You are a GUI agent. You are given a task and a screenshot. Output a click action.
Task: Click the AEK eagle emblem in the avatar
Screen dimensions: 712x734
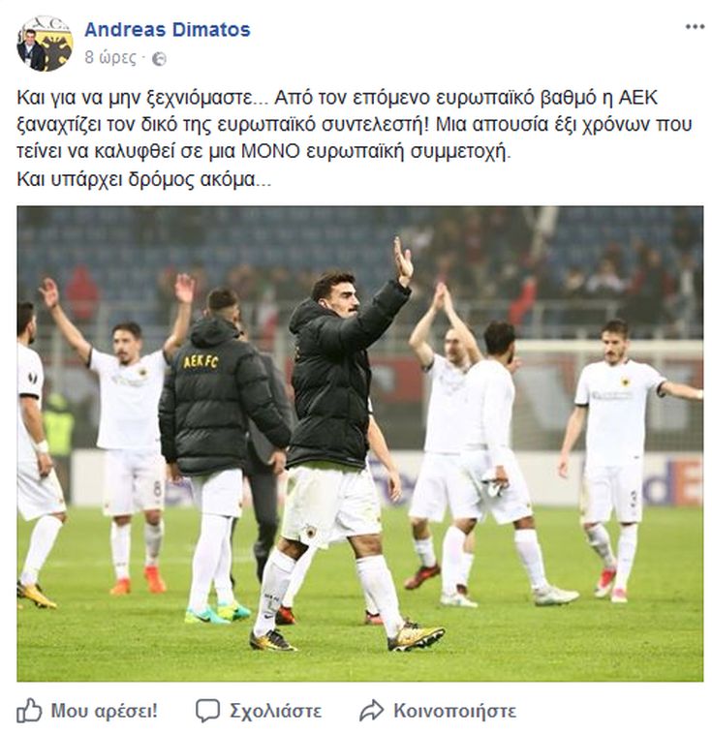tap(58, 46)
